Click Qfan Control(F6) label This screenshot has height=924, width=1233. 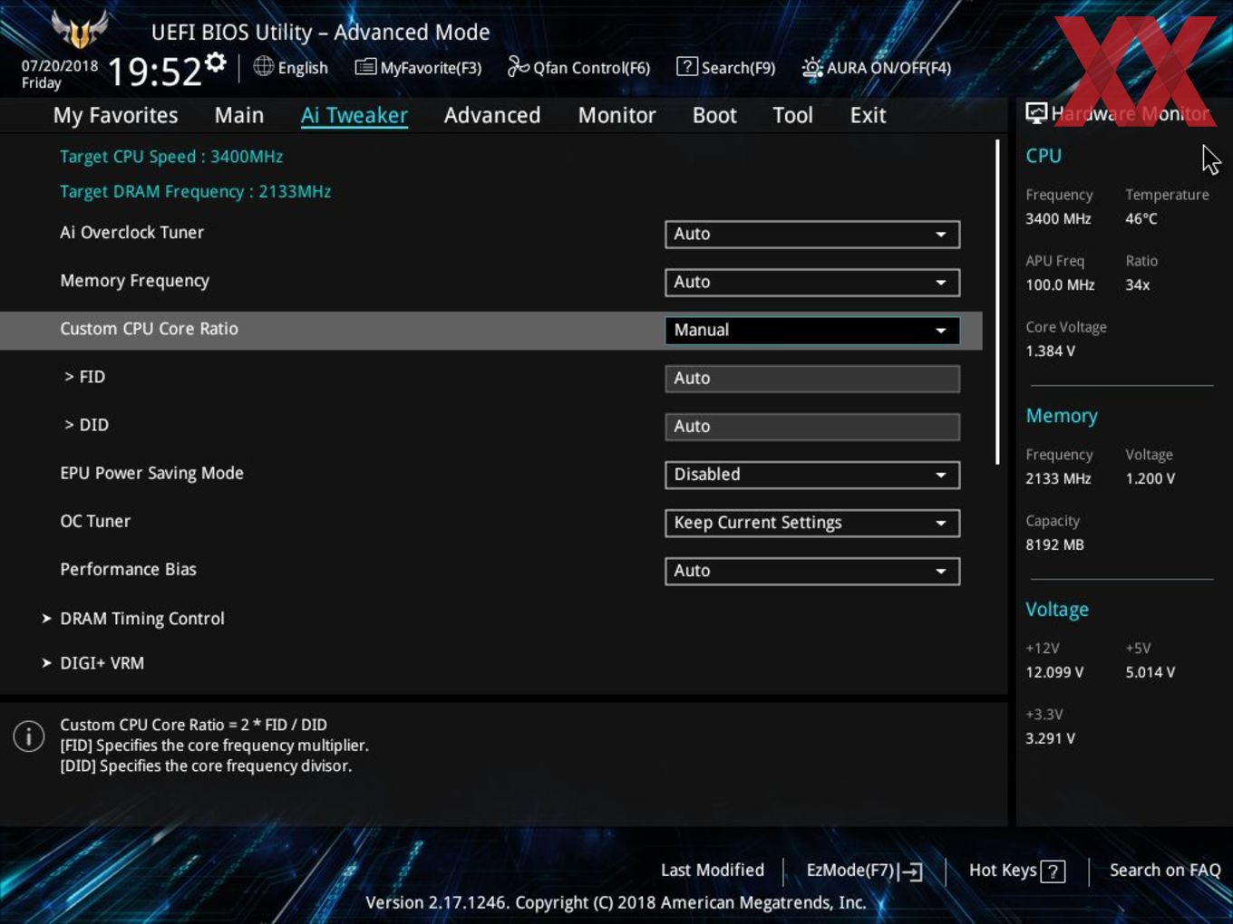point(592,68)
